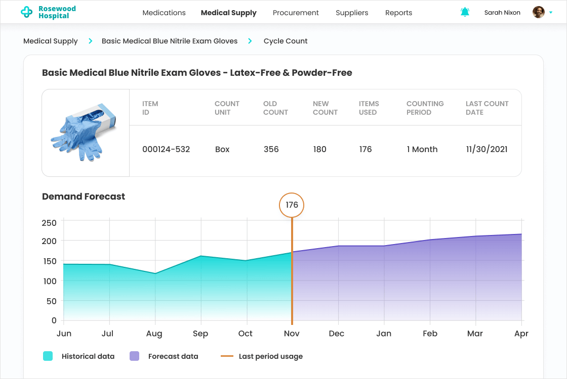
Task: Click the user name Sarah Nixon
Action: (502, 13)
